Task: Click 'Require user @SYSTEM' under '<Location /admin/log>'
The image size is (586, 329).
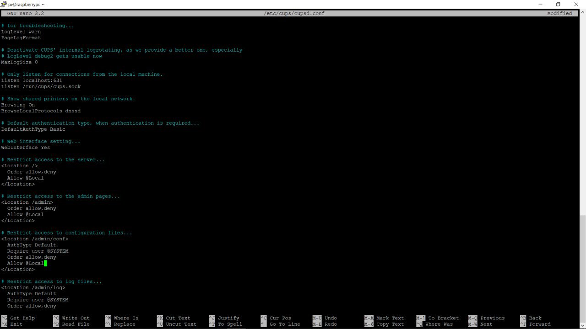Action: point(38,300)
